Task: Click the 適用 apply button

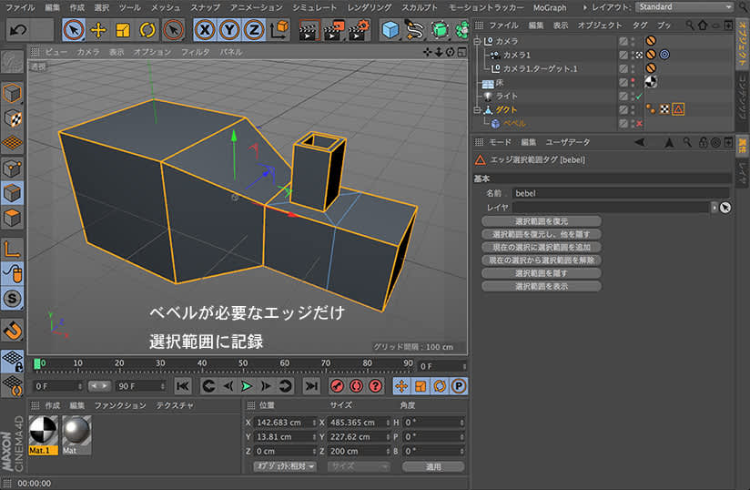Action: (432, 466)
